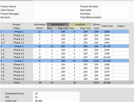This screenshot has width=134, height=102.
Task: Select the Phase 1.3 name cell
Action: click(x=19, y=43)
